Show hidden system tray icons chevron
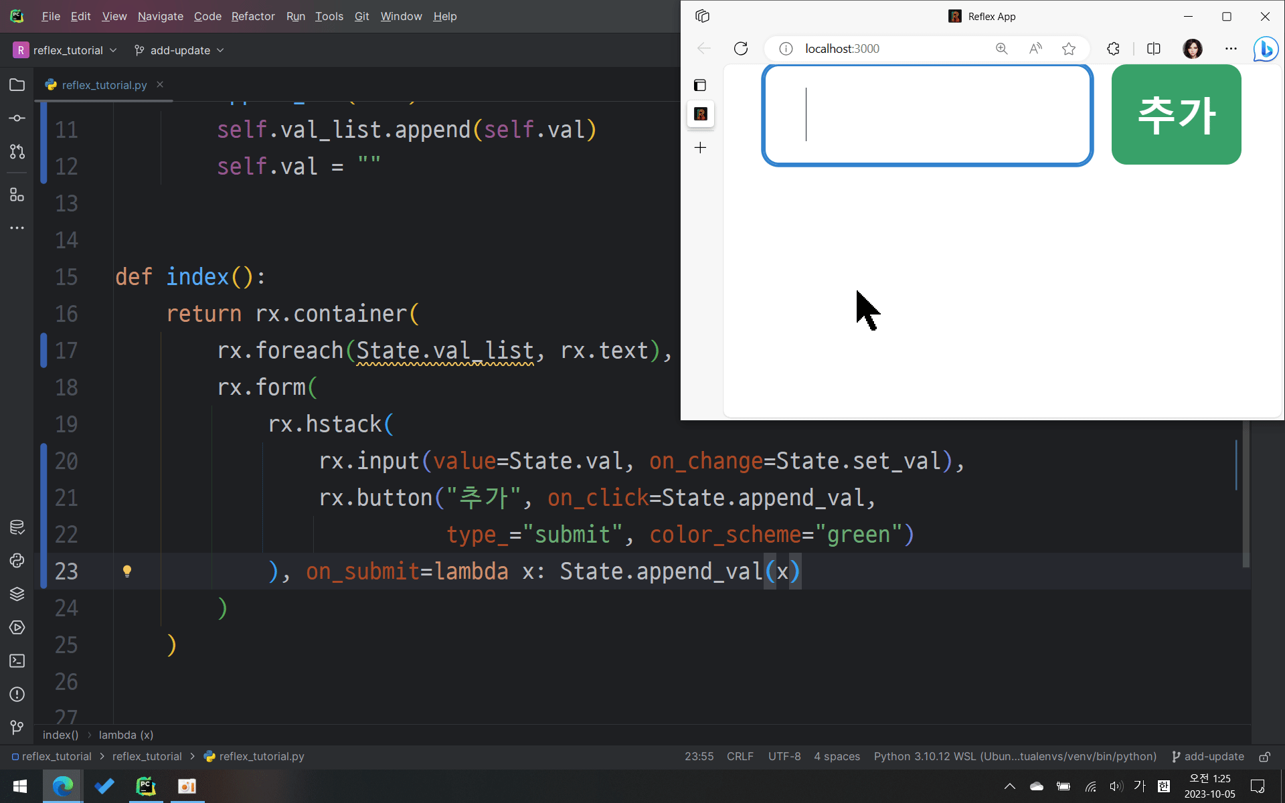This screenshot has height=803, width=1285. (x=1010, y=786)
